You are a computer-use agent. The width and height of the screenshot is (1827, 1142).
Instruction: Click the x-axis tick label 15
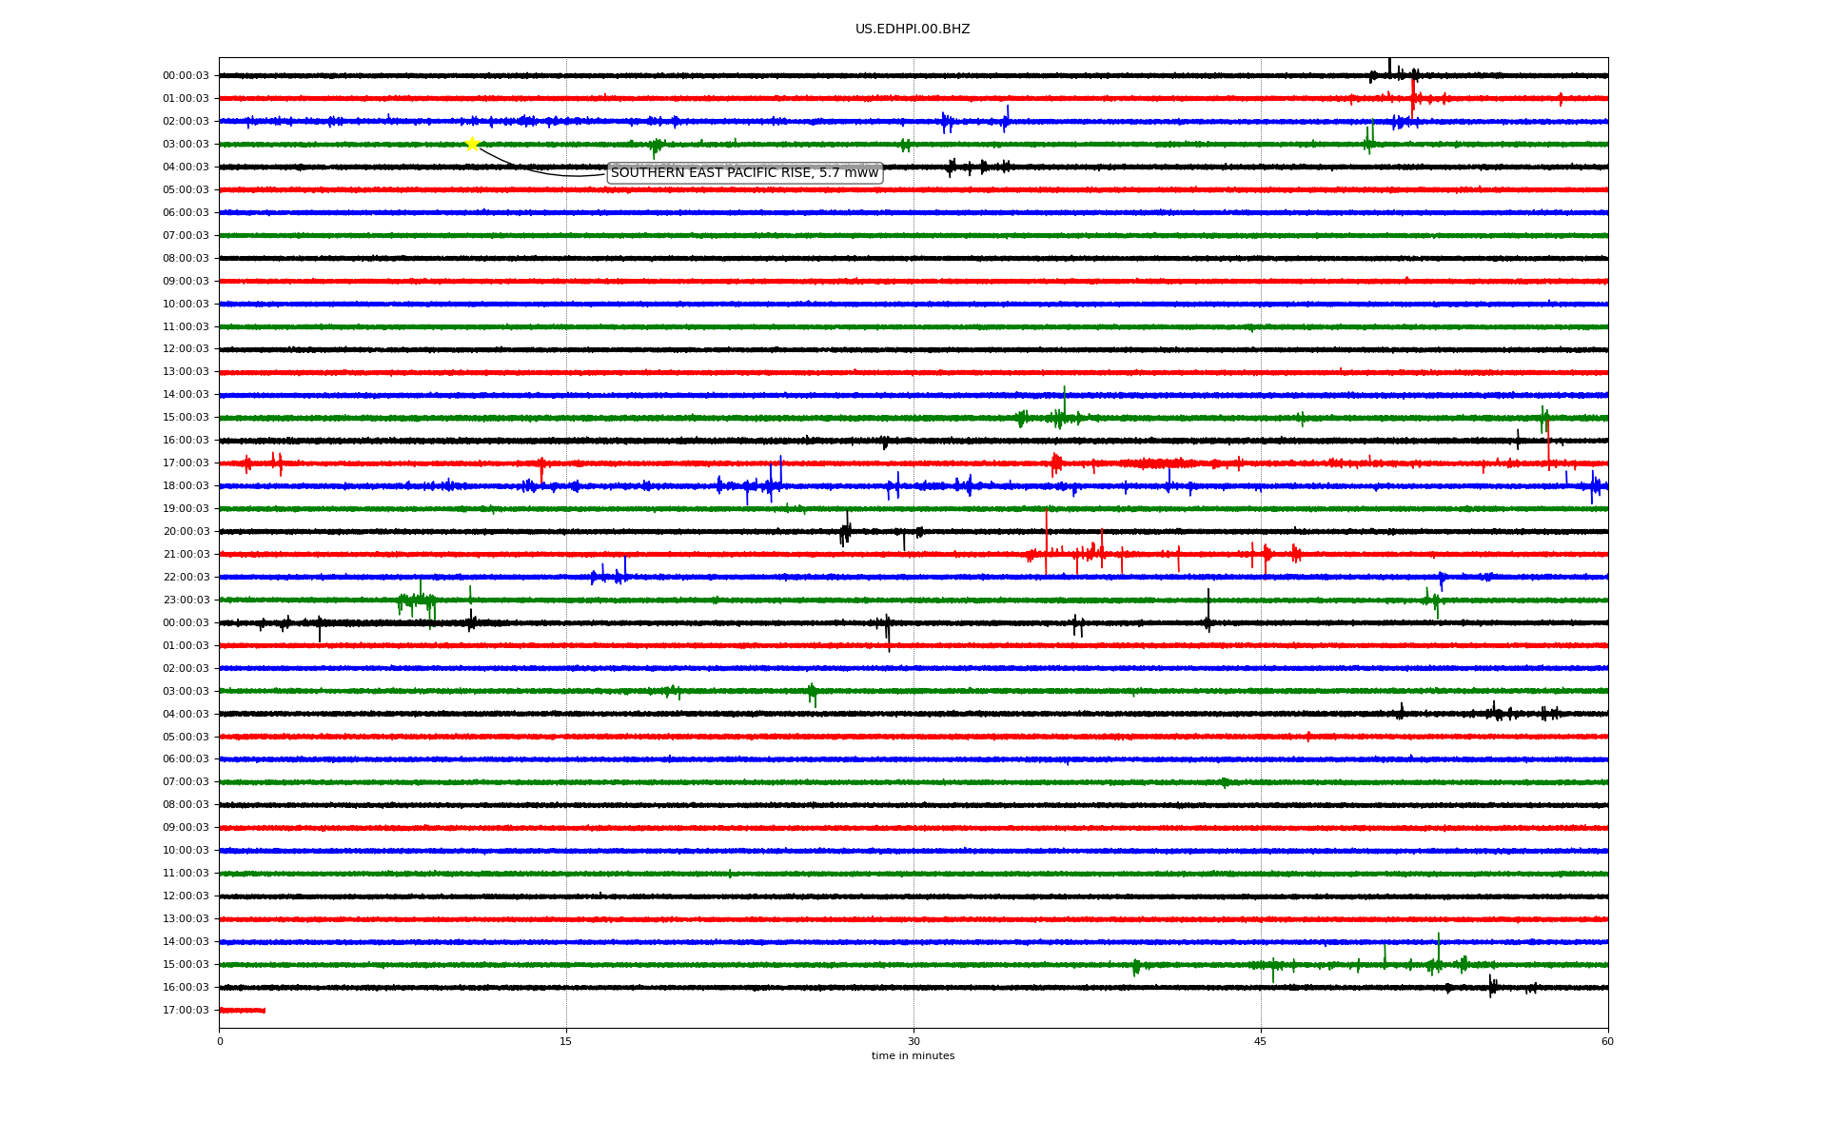(x=566, y=1041)
